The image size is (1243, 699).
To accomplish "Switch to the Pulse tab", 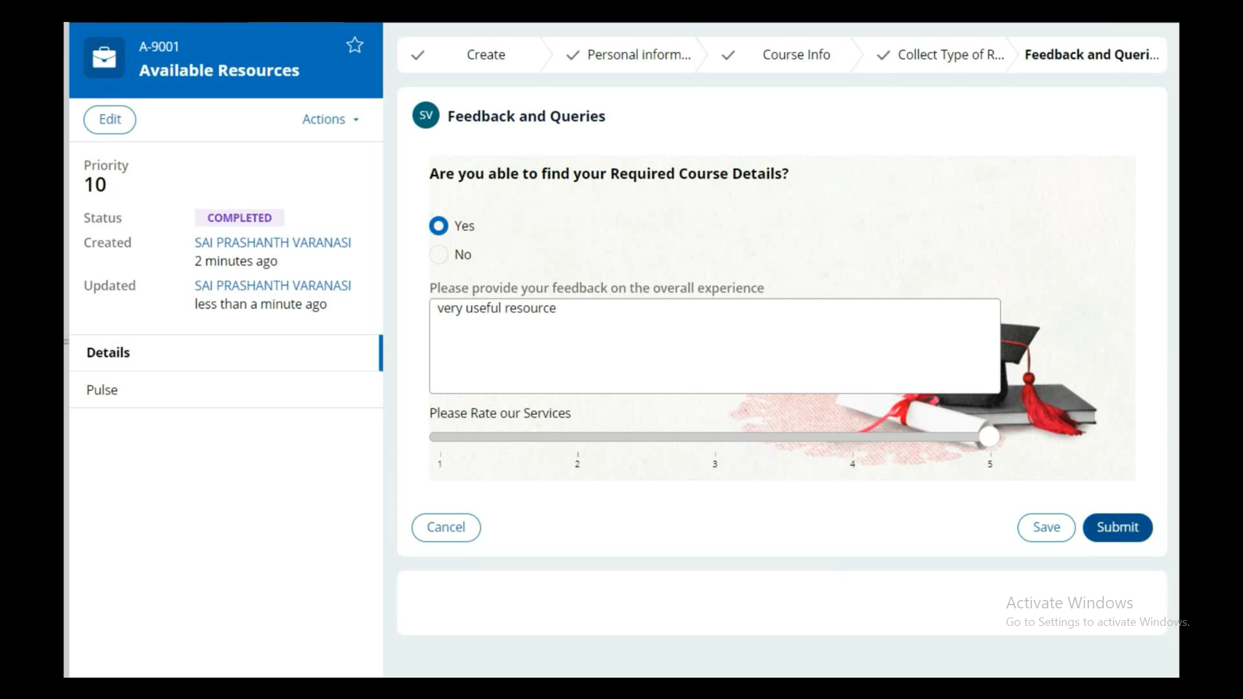I will [102, 390].
